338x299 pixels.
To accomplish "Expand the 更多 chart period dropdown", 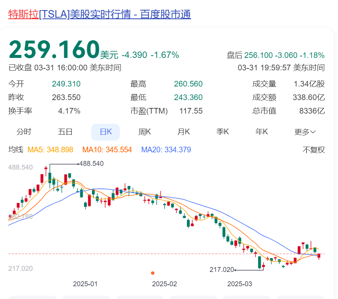I will (305, 132).
